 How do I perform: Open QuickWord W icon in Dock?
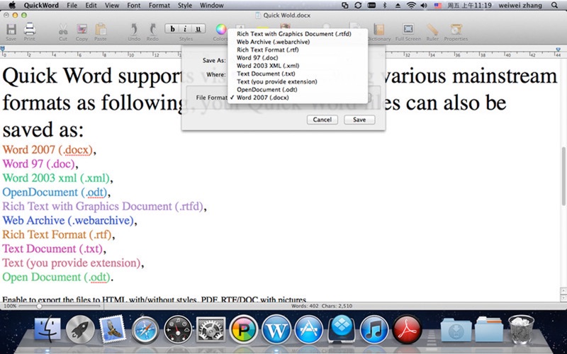(x=276, y=329)
